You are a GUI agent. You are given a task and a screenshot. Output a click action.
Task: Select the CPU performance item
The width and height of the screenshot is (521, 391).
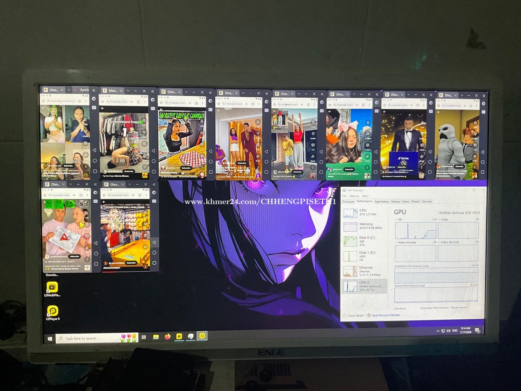tap(363, 212)
